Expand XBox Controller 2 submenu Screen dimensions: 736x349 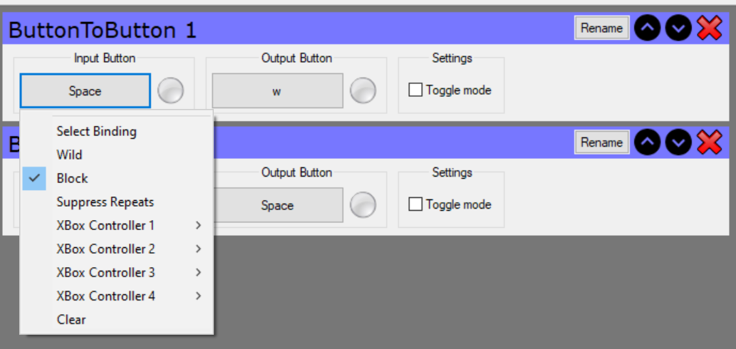click(105, 249)
